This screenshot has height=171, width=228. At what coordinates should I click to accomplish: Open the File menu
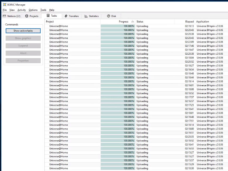tap(5, 10)
